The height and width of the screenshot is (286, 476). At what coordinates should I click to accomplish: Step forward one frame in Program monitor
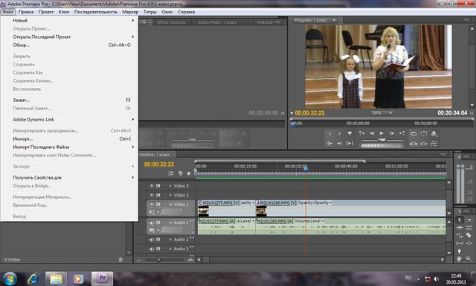pyautogui.click(x=392, y=133)
